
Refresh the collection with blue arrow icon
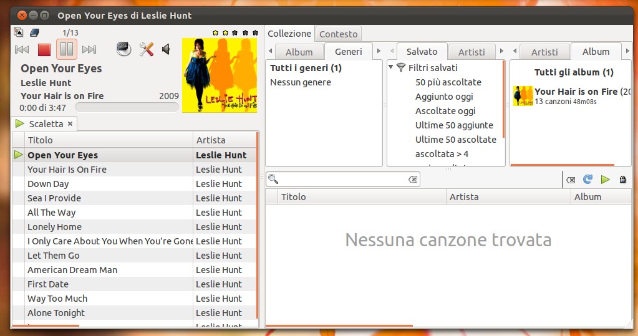588,179
